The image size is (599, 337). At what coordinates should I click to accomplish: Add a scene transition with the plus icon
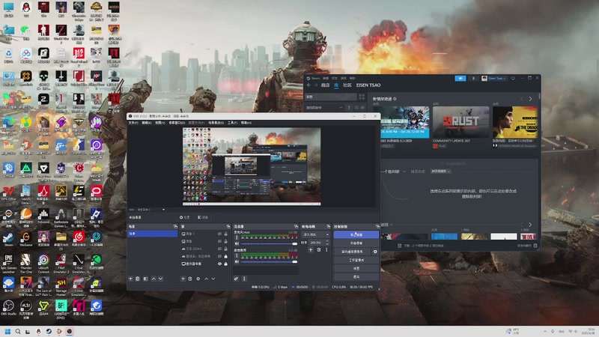point(311,250)
